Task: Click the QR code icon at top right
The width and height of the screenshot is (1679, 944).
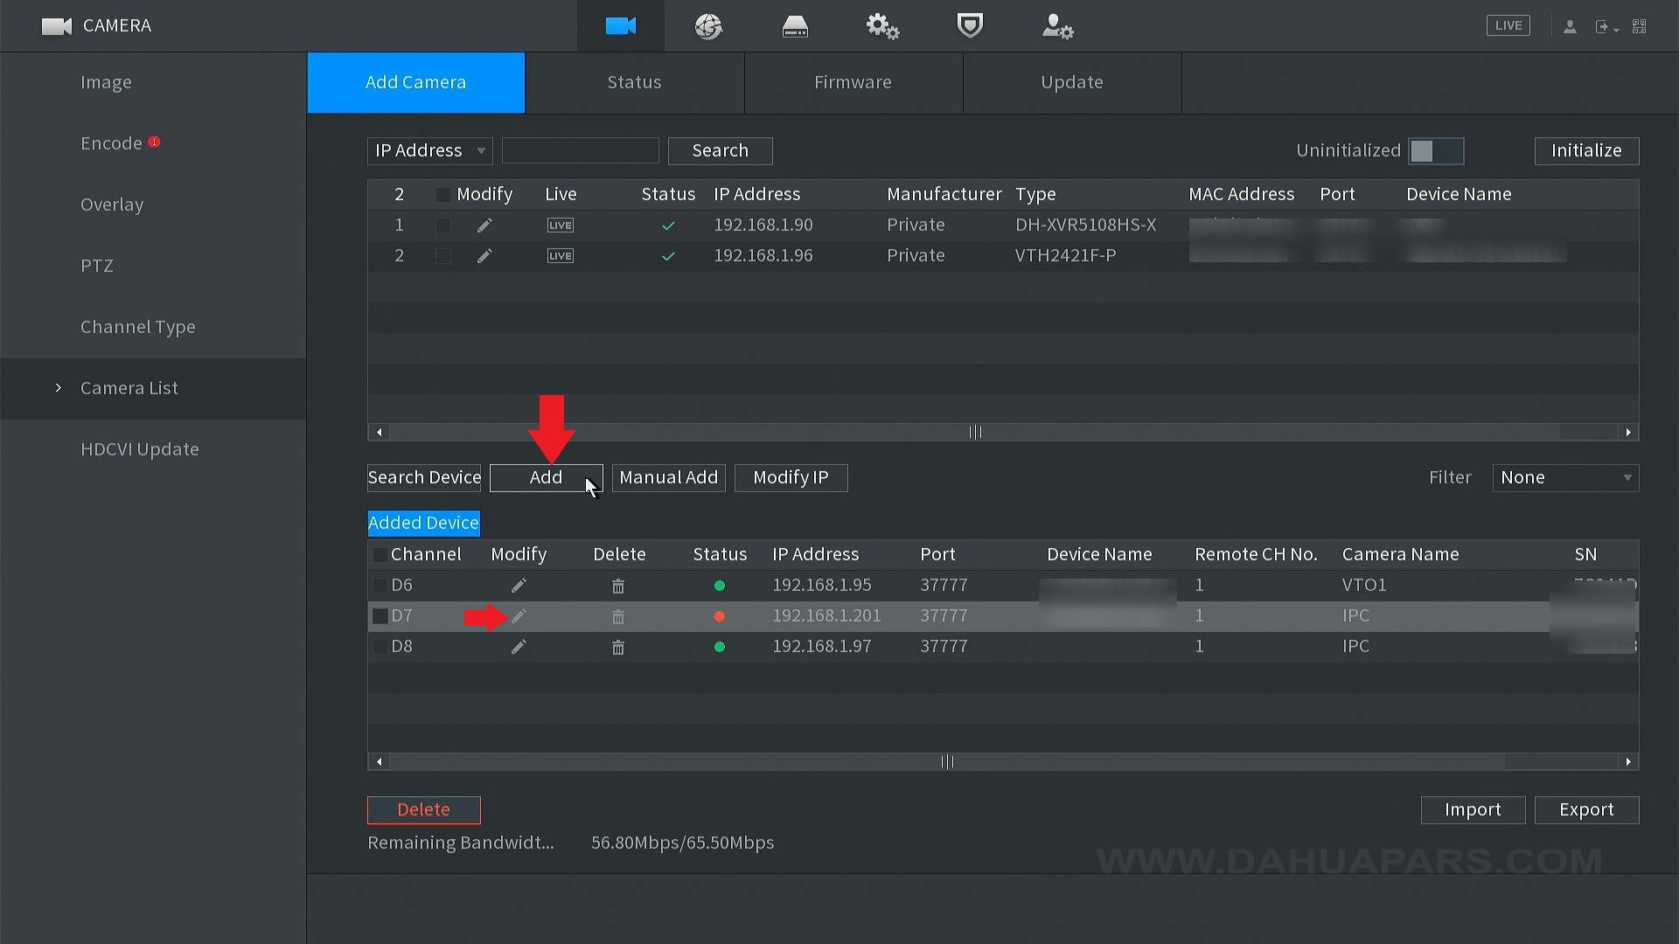Action: point(1640,26)
